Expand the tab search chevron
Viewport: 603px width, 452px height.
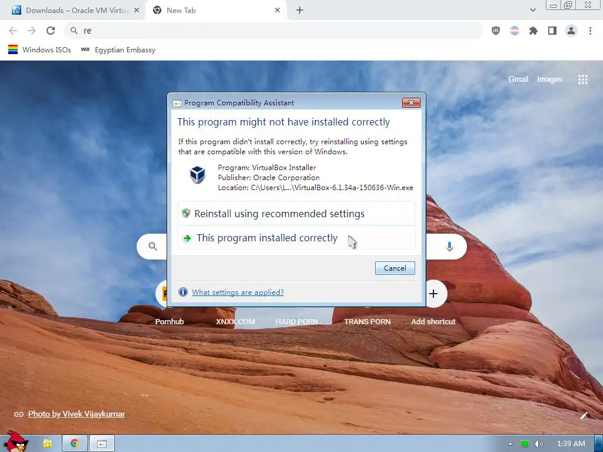(x=532, y=10)
